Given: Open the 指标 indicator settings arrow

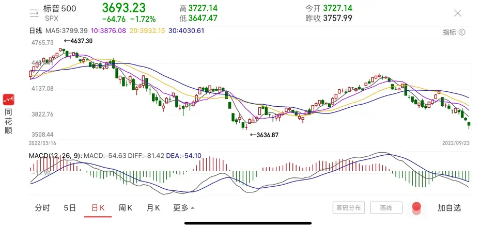Looking at the screenshot, I should [x=462, y=32].
